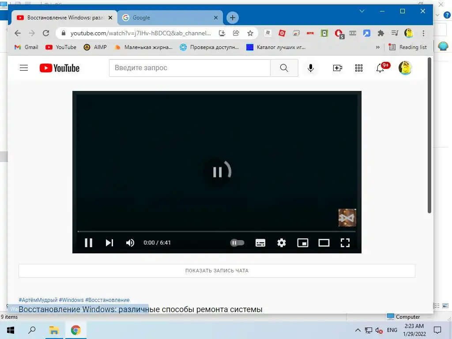Viewport: 452px width, 339px height.
Task: Open the red Roblox extension icon
Action: [x=282, y=33]
